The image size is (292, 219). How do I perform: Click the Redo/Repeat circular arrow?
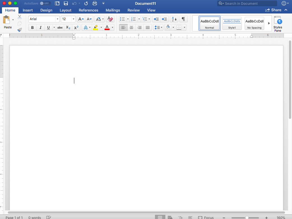(86, 3)
